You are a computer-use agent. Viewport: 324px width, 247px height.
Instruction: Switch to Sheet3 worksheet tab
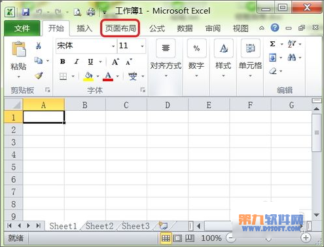tap(135, 226)
